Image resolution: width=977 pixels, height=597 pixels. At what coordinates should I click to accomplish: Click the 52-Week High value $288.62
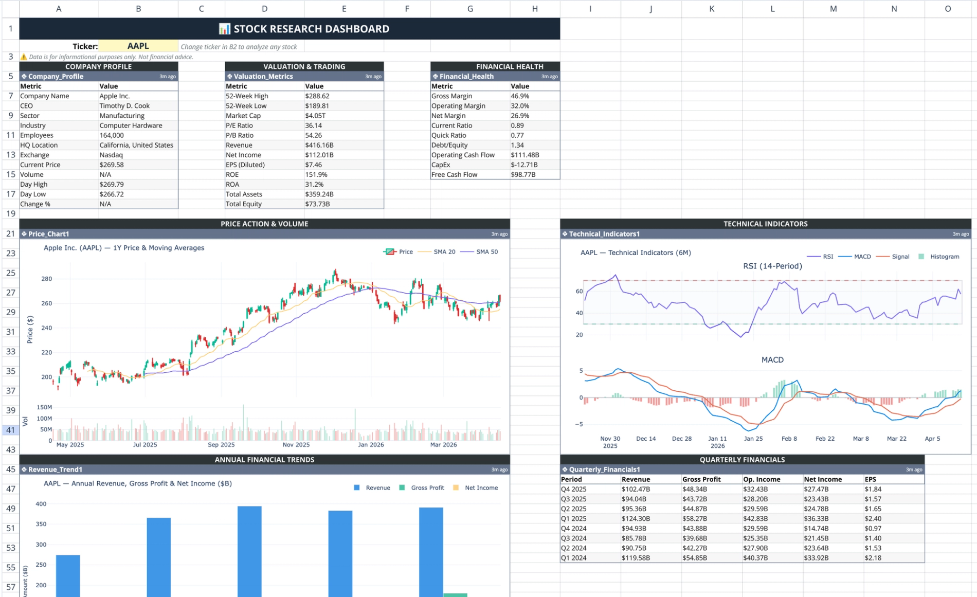pos(344,96)
